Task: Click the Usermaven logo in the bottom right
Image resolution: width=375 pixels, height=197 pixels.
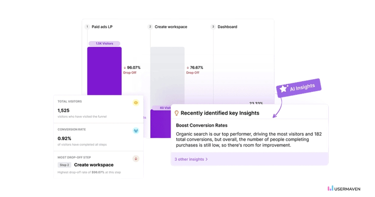Action: [x=343, y=189]
